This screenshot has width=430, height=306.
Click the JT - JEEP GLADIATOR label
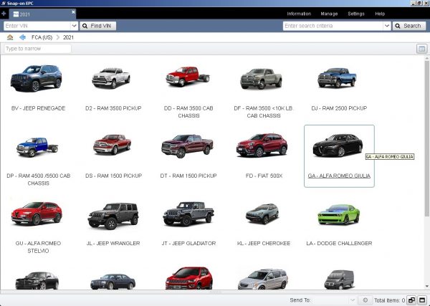[x=188, y=243]
